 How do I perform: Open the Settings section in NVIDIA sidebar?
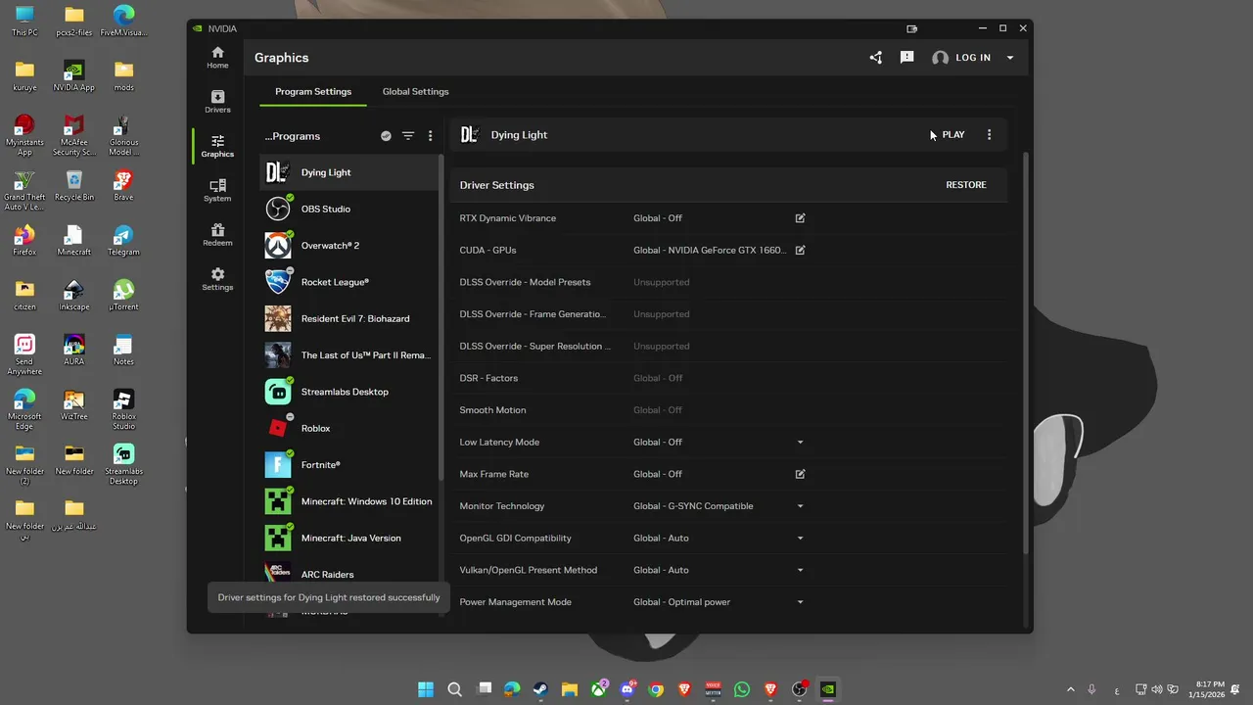click(217, 279)
